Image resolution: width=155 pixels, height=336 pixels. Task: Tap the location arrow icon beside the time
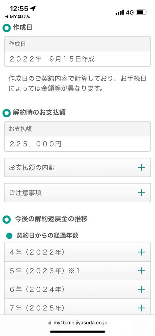33,9
